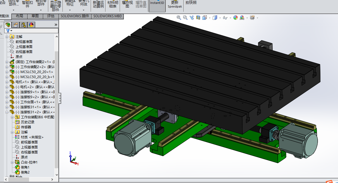
Task: Expand 工作台装配体6 中的配合 folder
Action: [12, 117]
